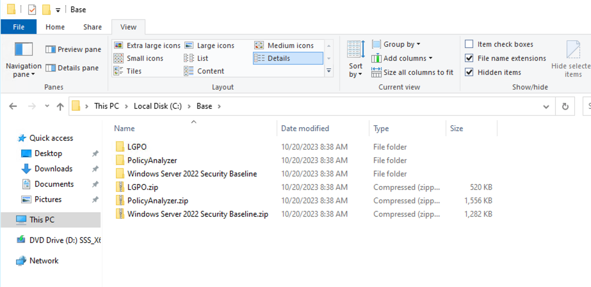Click the New folder quick access icon

(46, 10)
